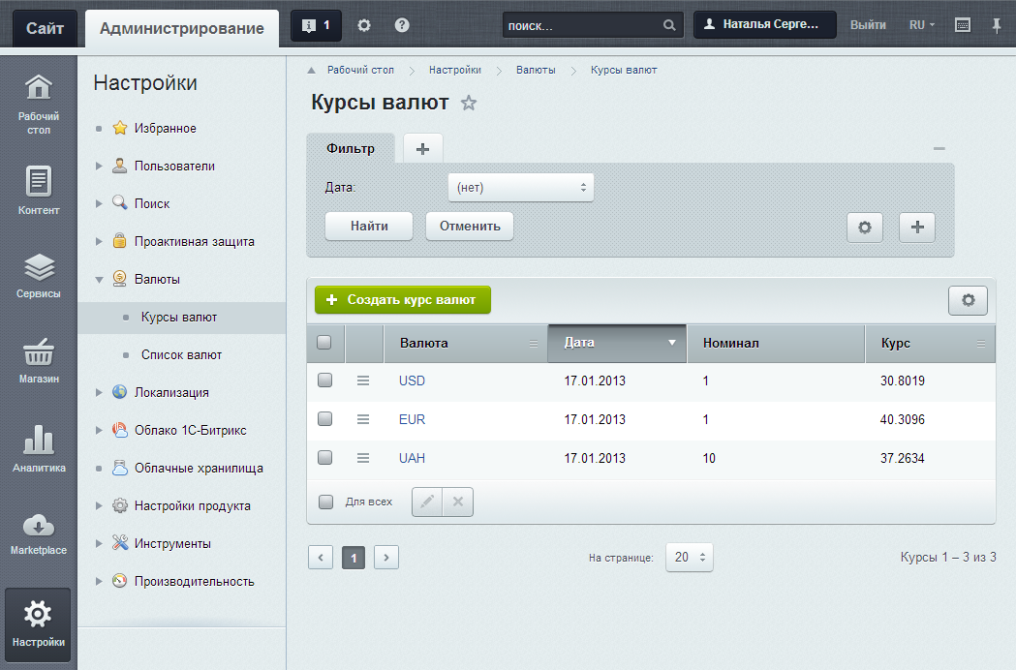
Task: Check the EUR row checkbox
Action: click(x=325, y=419)
